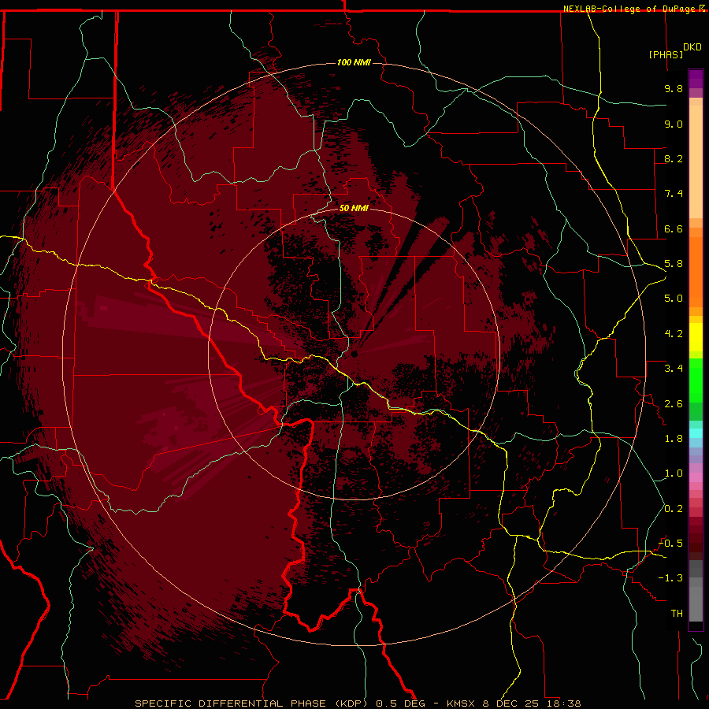The image size is (709, 709).
Task: Click the 2.6 scale label
Action: [674, 404]
